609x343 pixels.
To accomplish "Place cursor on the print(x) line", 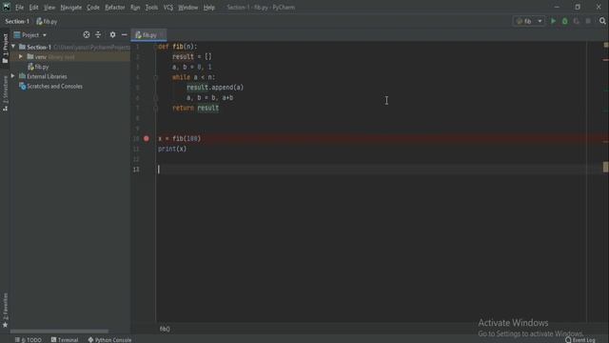I will click(172, 149).
